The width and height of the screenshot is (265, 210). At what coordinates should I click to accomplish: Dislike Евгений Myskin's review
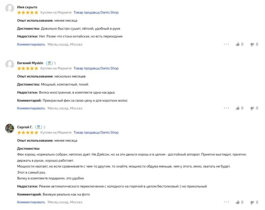(x=253, y=108)
